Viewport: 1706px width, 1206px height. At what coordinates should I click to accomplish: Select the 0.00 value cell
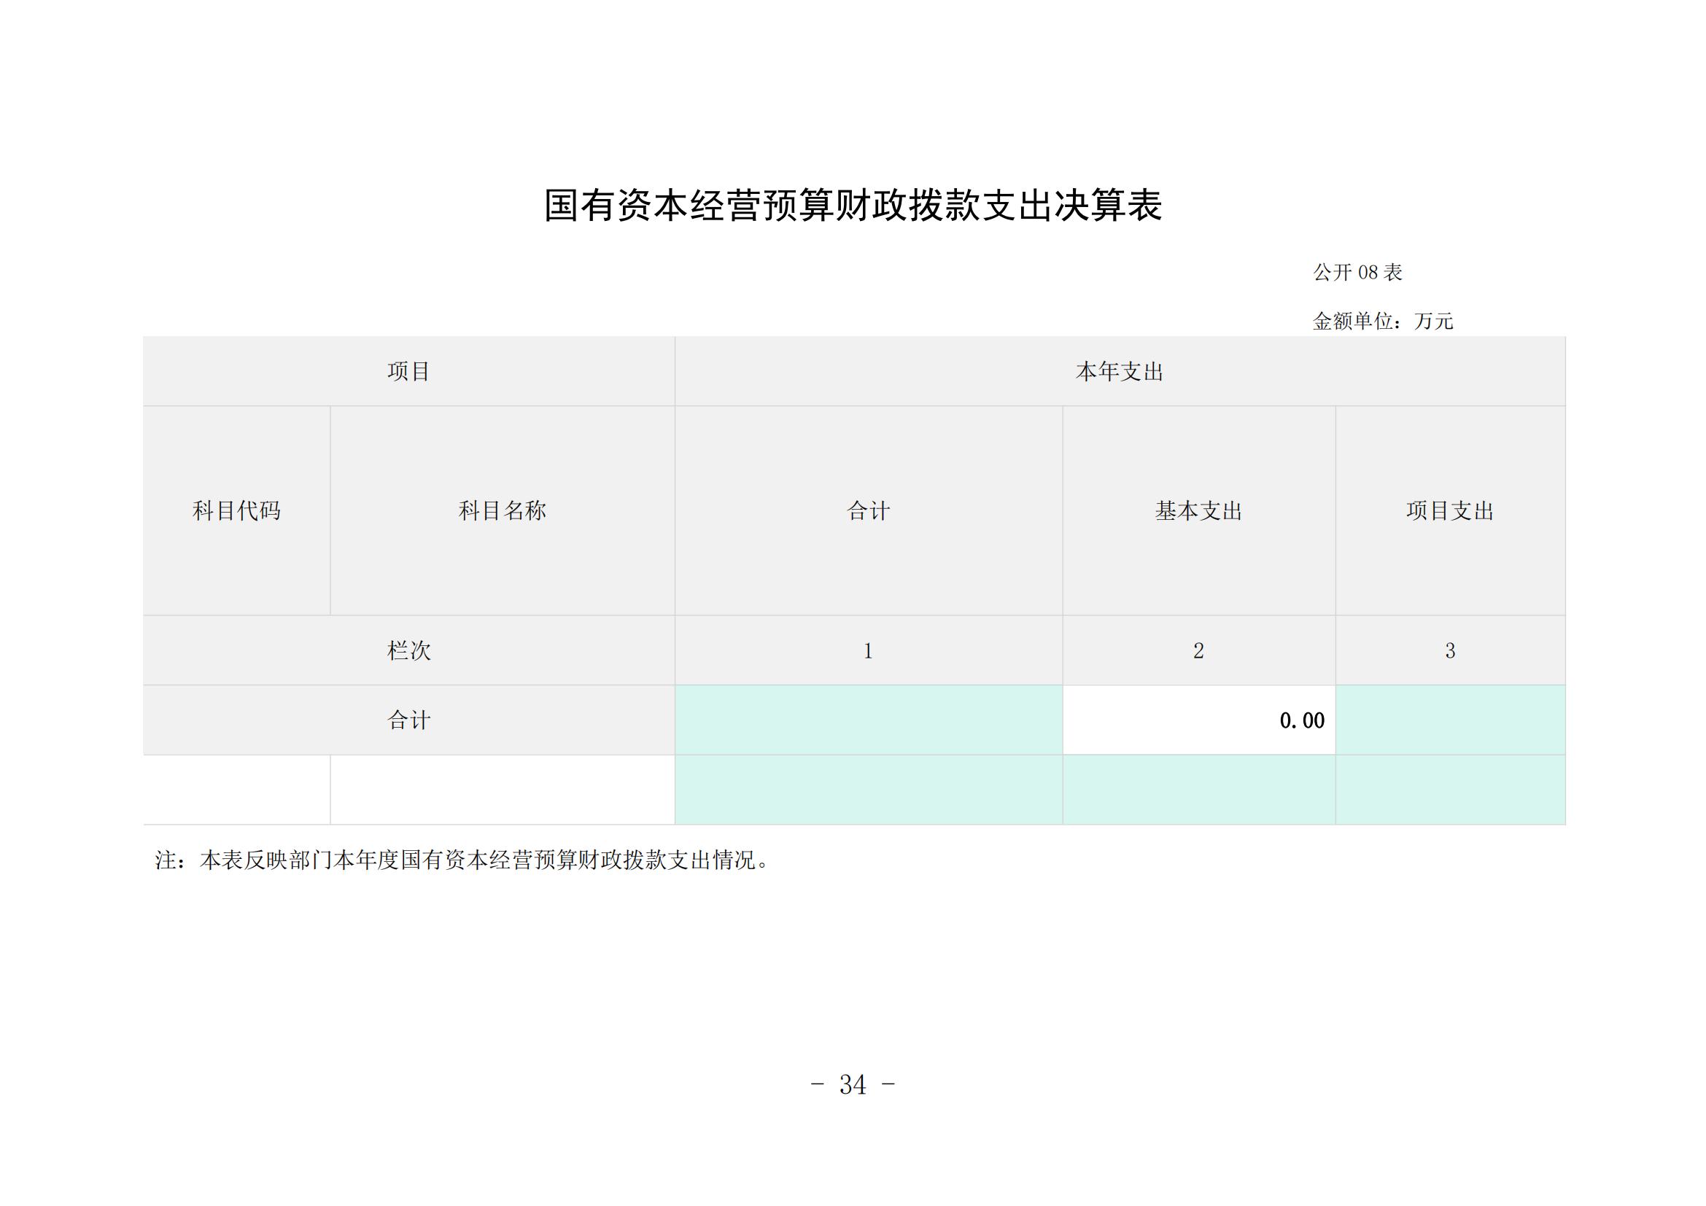[1198, 720]
